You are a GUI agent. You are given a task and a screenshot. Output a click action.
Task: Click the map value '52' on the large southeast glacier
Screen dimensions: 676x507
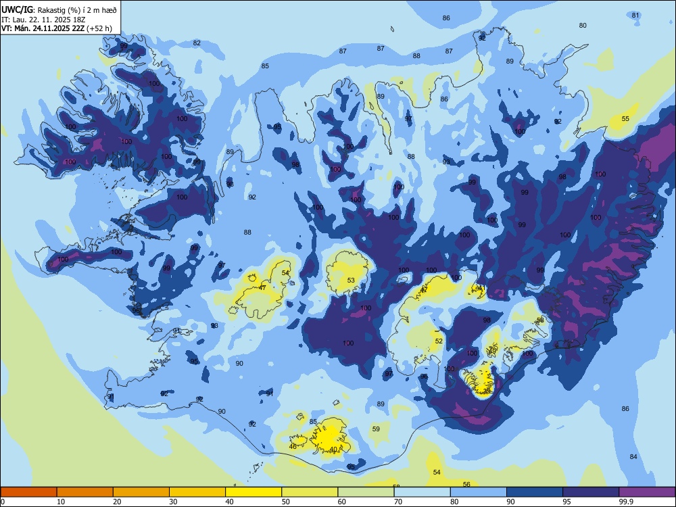pyautogui.click(x=439, y=341)
